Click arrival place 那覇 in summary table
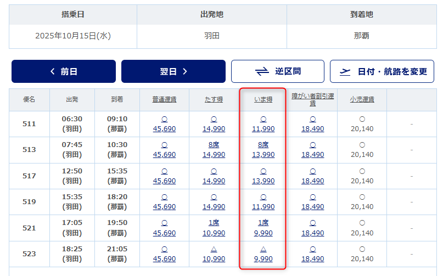This screenshot has height=276, width=443. pos(362,36)
